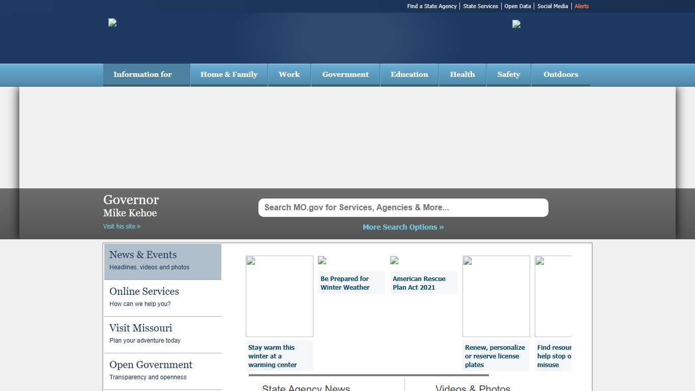Open Find a State Agency link
695x391 pixels.
(432, 6)
